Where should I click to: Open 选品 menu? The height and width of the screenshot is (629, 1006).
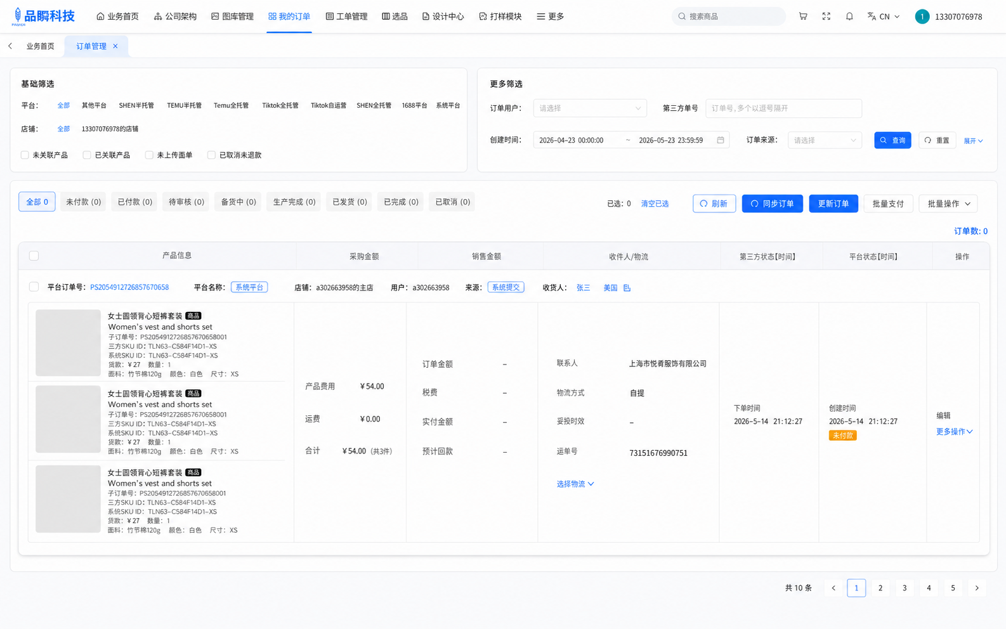[x=395, y=16]
